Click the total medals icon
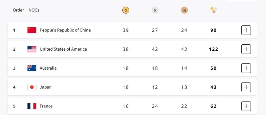This screenshot has width=266, height=115. pos(214,10)
